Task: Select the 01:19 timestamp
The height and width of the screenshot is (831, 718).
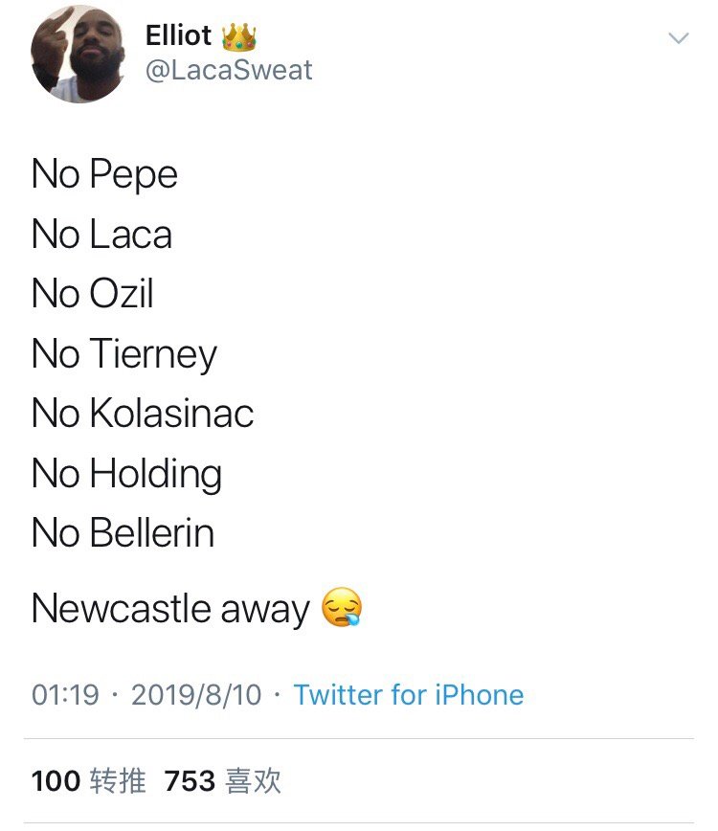Action: (65, 695)
